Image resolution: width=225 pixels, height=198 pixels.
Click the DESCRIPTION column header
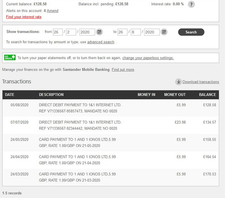(x=51, y=95)
